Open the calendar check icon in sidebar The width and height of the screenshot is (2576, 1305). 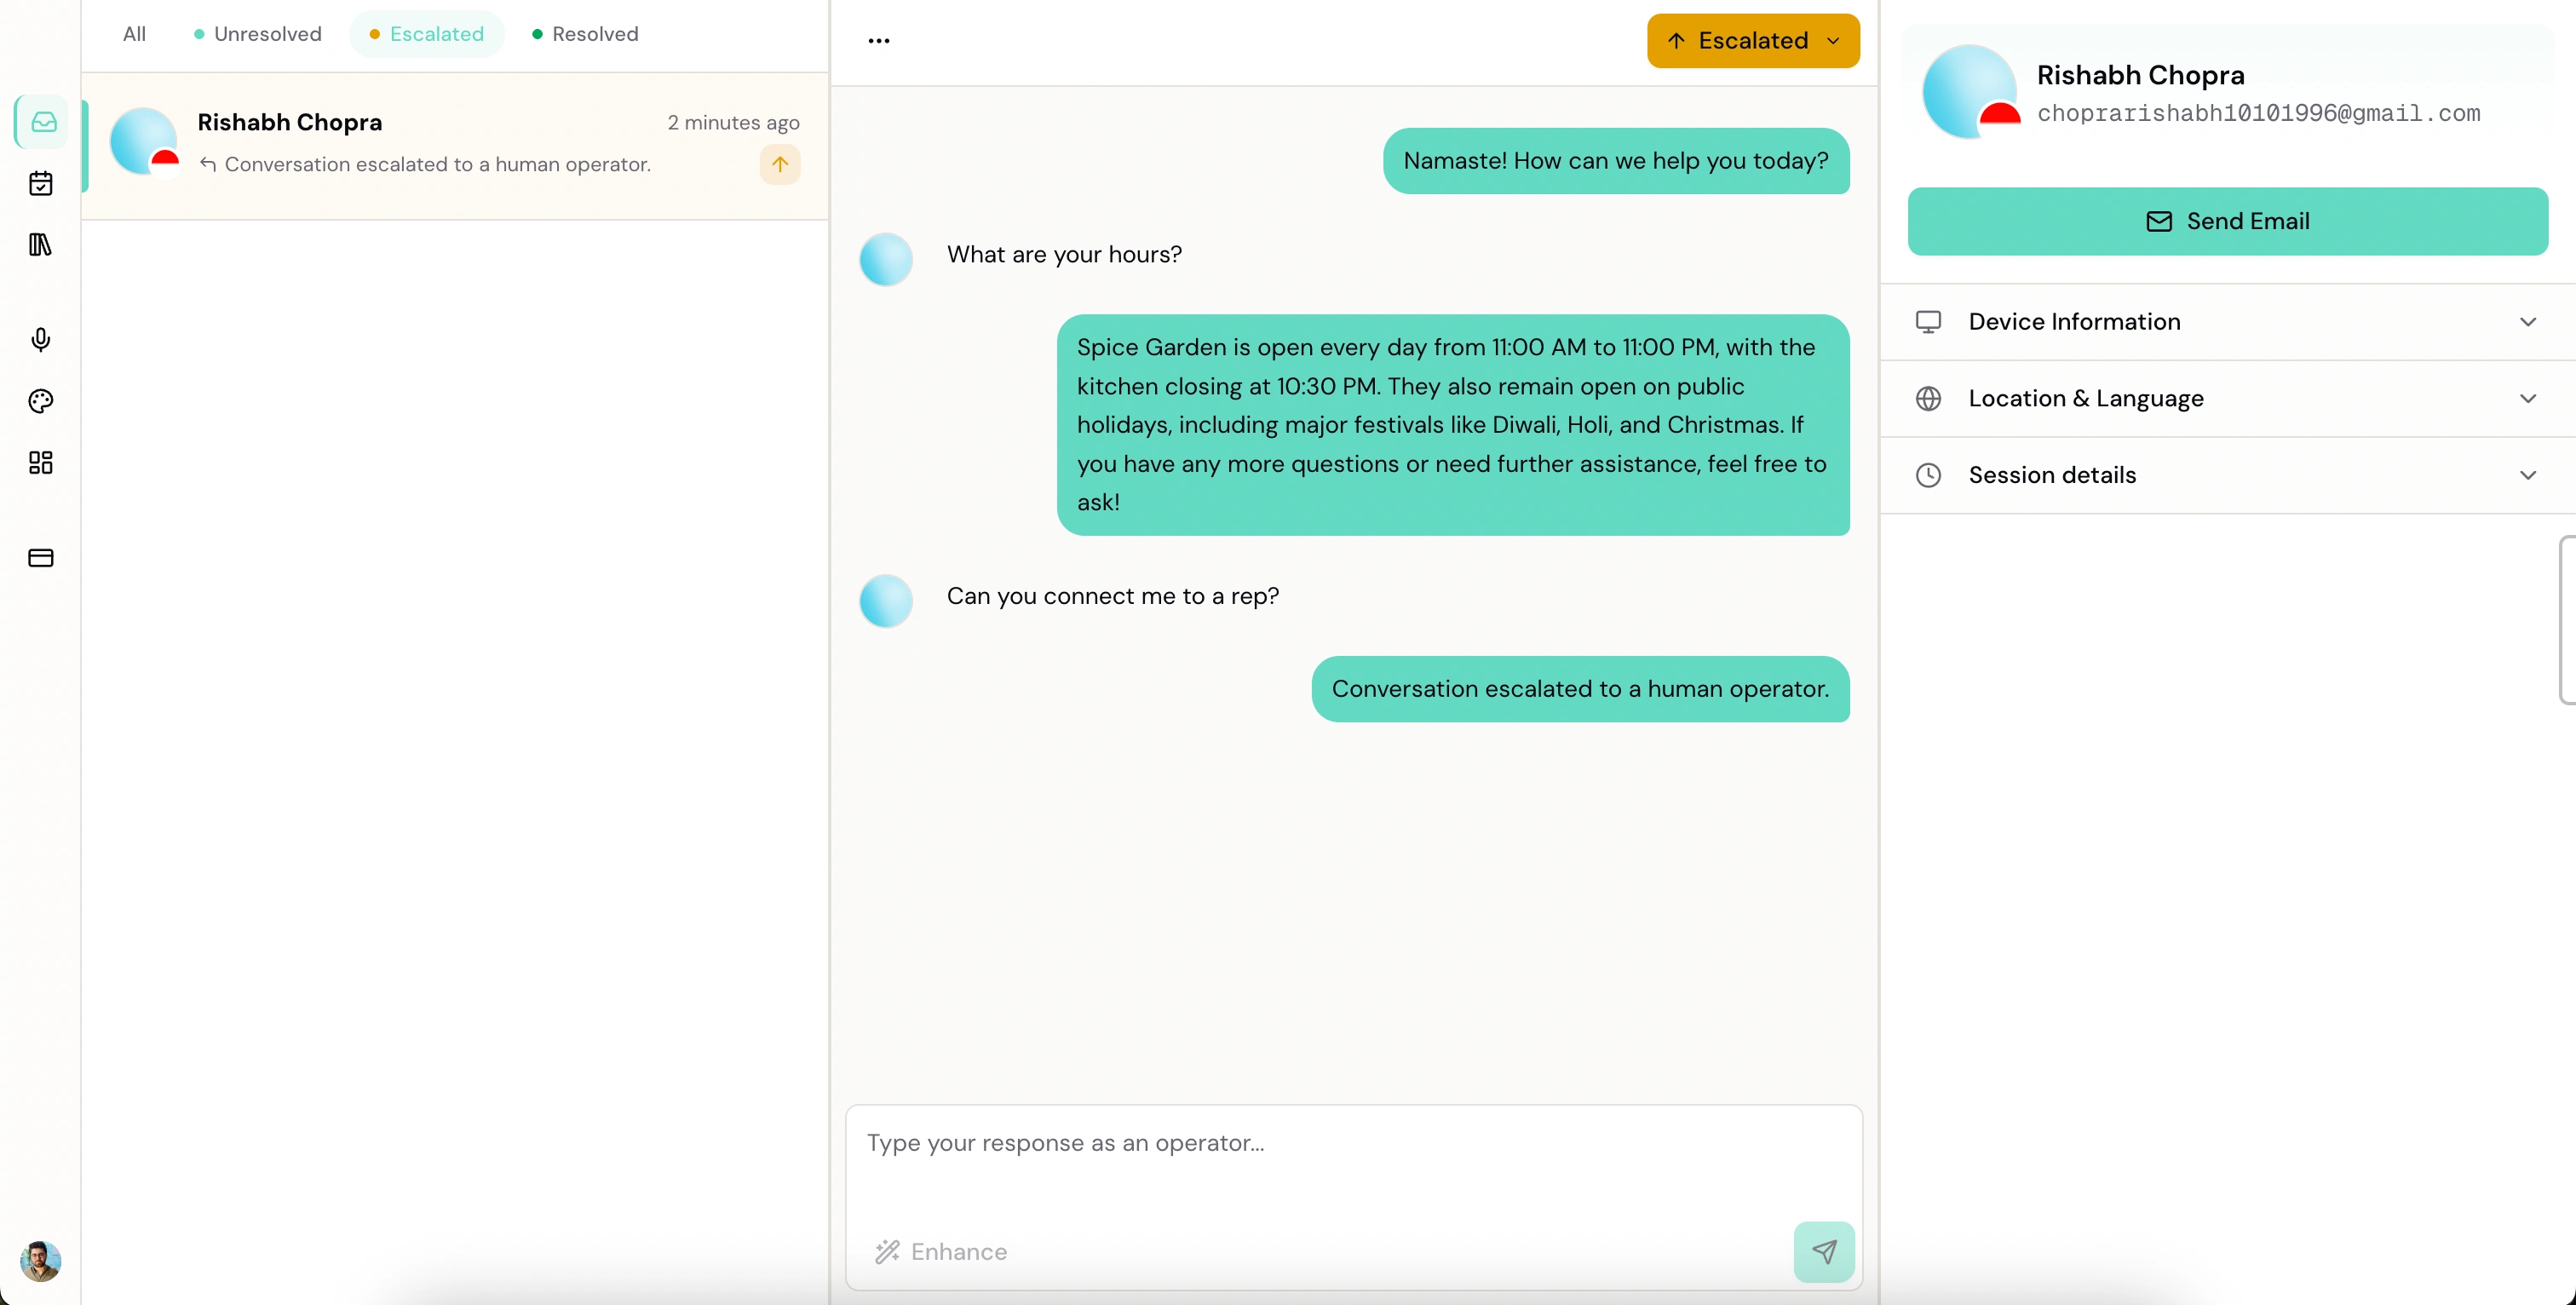41,184
